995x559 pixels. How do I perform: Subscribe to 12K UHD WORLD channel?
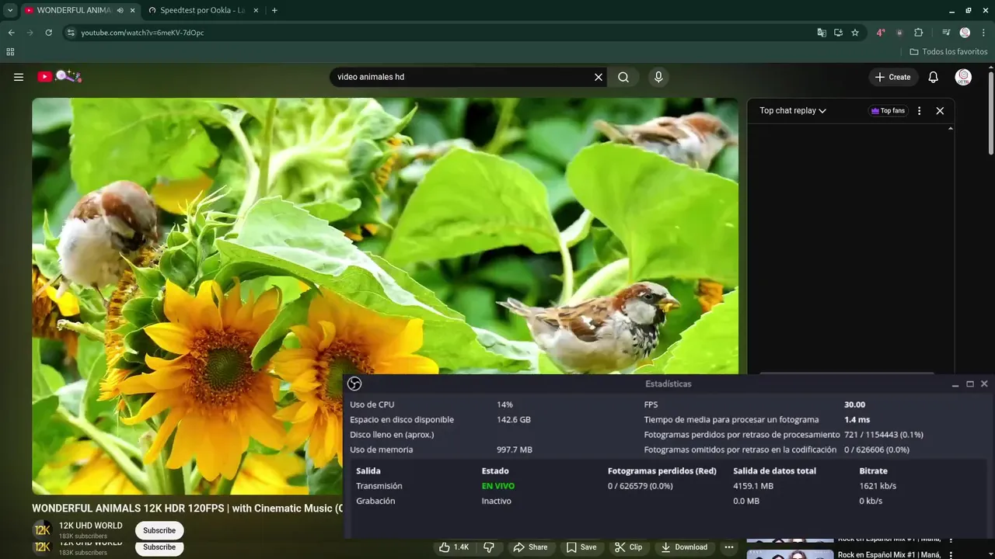[x=159, y=530]
